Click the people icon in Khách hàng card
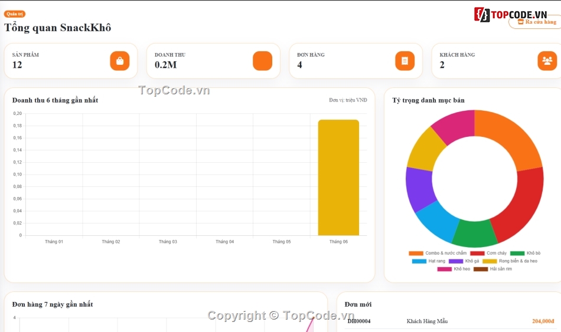561x332 pixels. [x=547, y=61]
